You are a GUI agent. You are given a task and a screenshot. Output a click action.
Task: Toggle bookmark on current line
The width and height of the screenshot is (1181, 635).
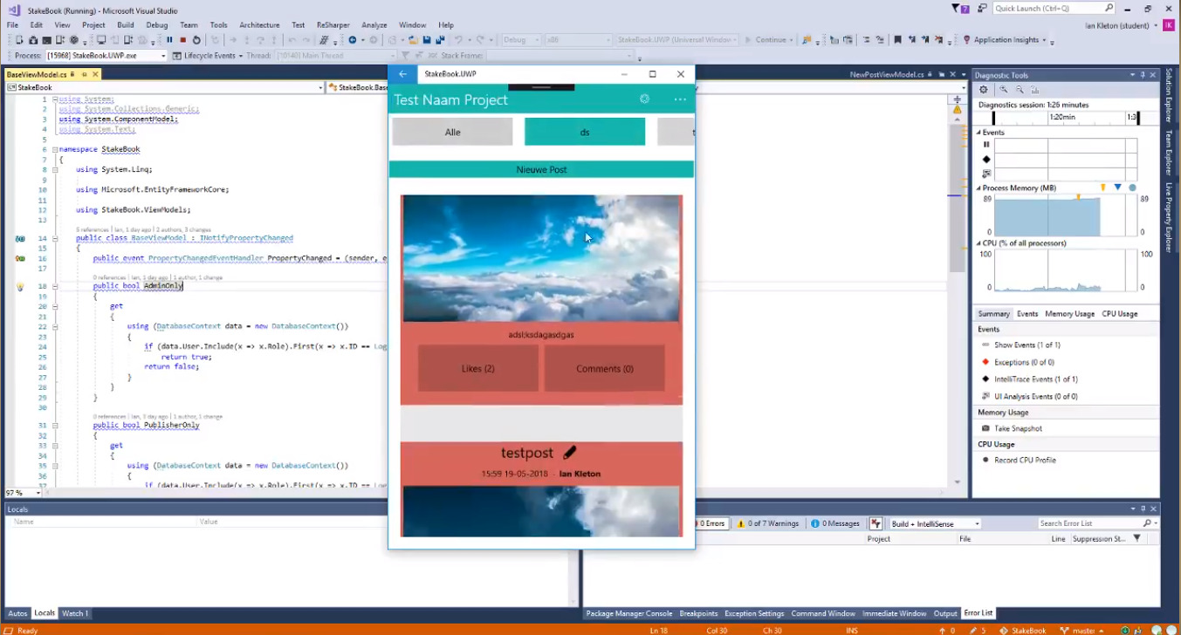pyautogui.click(x=896, y=40)
